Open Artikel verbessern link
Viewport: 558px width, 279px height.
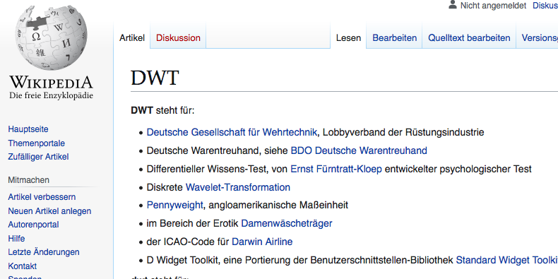point(42,197)
